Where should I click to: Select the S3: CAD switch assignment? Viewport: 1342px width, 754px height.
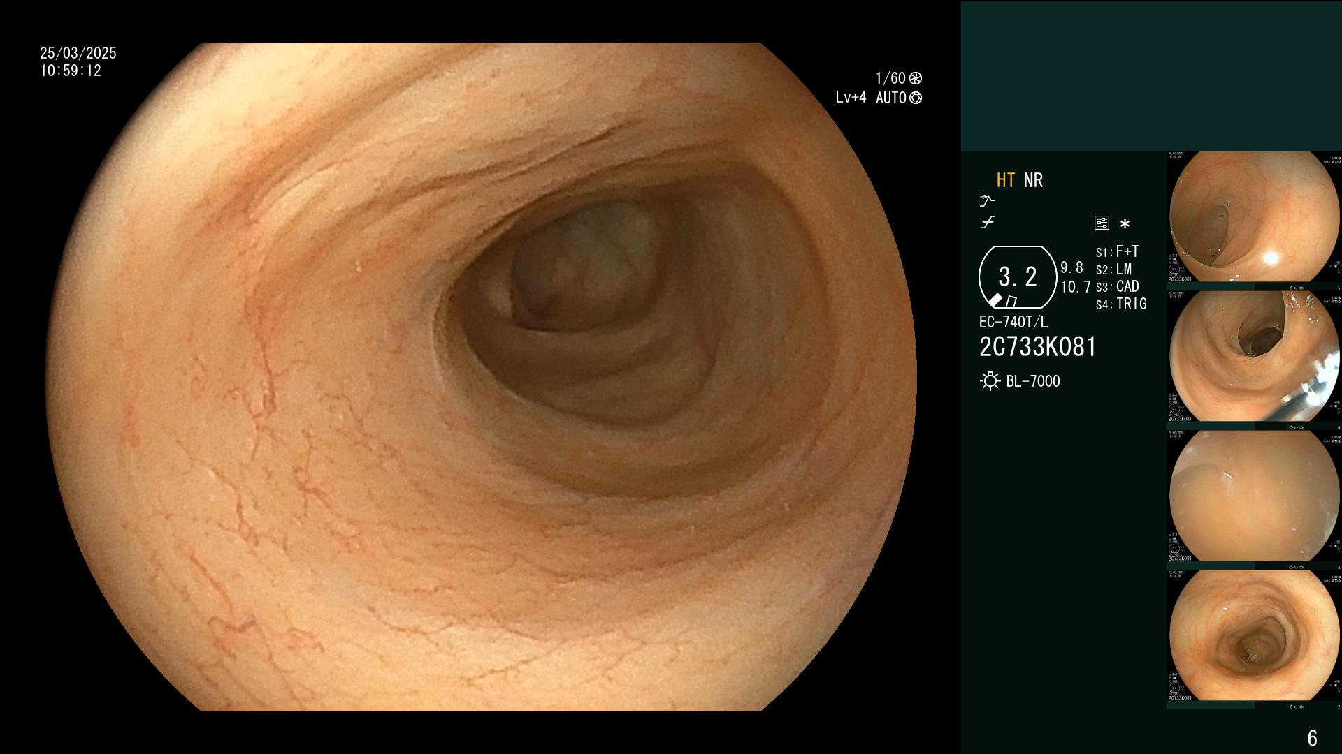pyautogui.click(x=1117, y=286)
